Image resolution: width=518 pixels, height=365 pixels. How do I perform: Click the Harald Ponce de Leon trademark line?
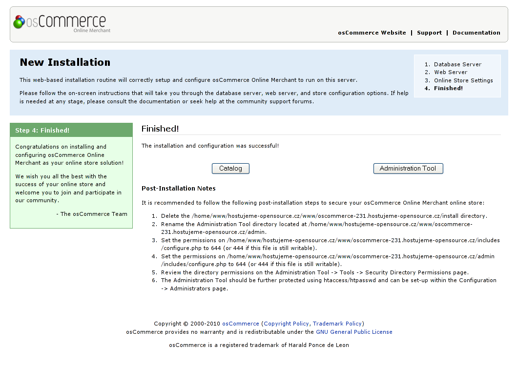[x=259, y=345]
